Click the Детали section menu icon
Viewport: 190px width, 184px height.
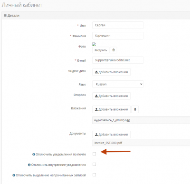point(5,15)
